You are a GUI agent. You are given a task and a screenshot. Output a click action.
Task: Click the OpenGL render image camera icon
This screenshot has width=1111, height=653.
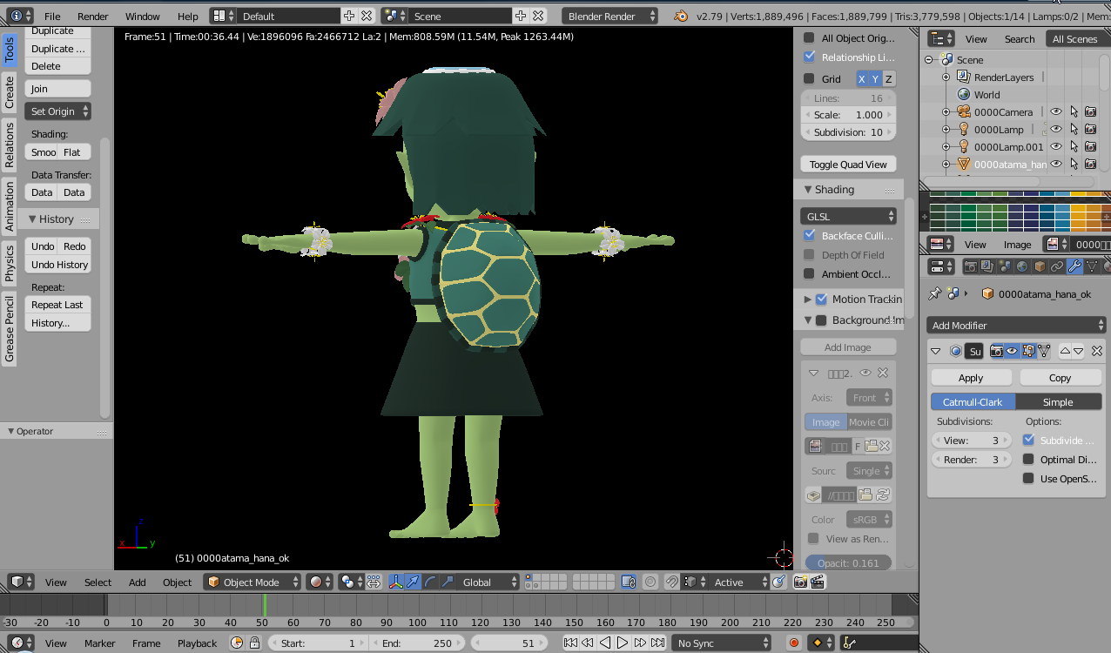click(x=799, y=582)
